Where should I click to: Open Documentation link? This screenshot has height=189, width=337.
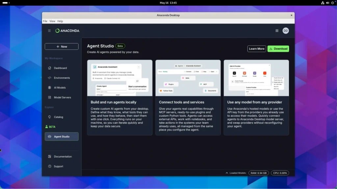62,157
